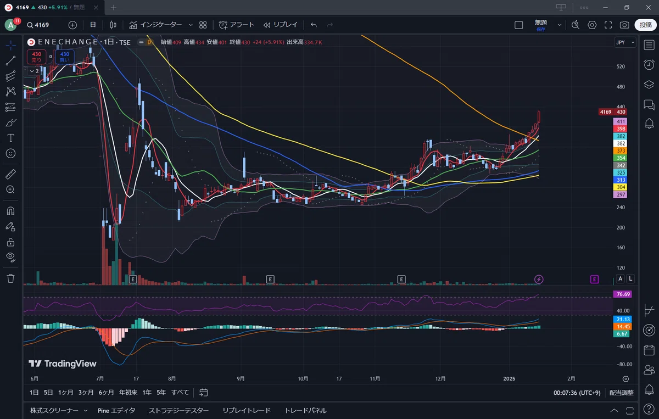Open chart settings gear icon

click(592, 25)
